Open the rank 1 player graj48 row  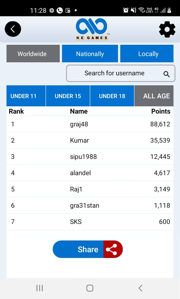pos(90,124)
